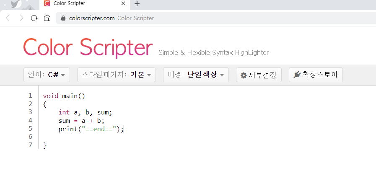Click the Color Scripter tab favicon

coord(47,3)
